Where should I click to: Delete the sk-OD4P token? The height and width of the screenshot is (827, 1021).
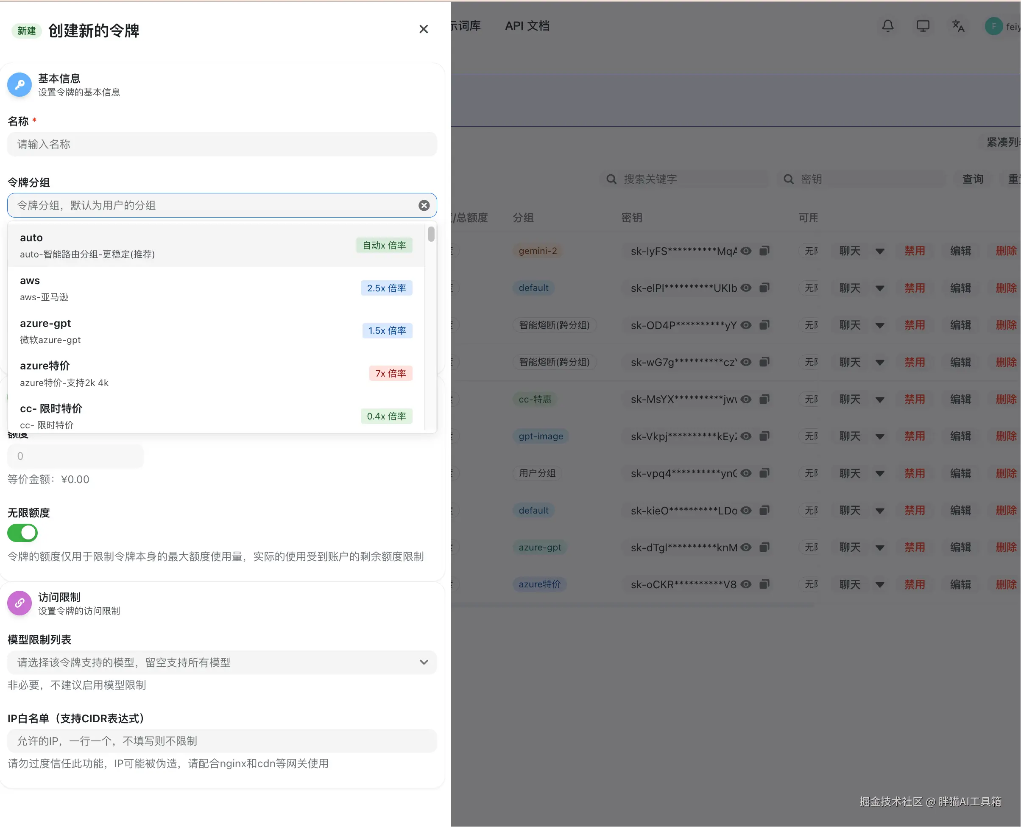1006,325
